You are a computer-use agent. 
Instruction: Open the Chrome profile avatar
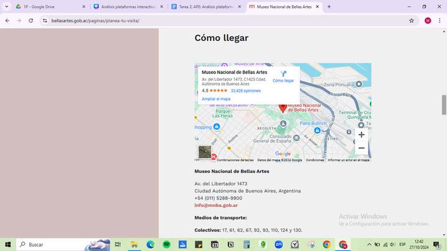(428, 20)
